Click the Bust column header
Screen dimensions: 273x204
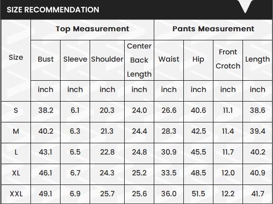point(45,59)
